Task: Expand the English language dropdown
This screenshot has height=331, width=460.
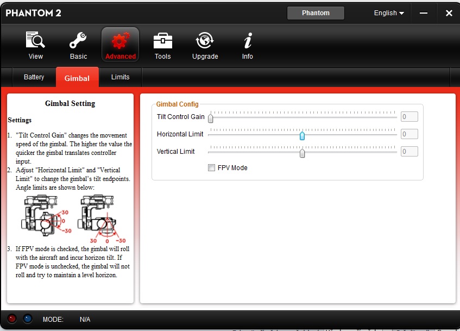Action: pos(389,13)
